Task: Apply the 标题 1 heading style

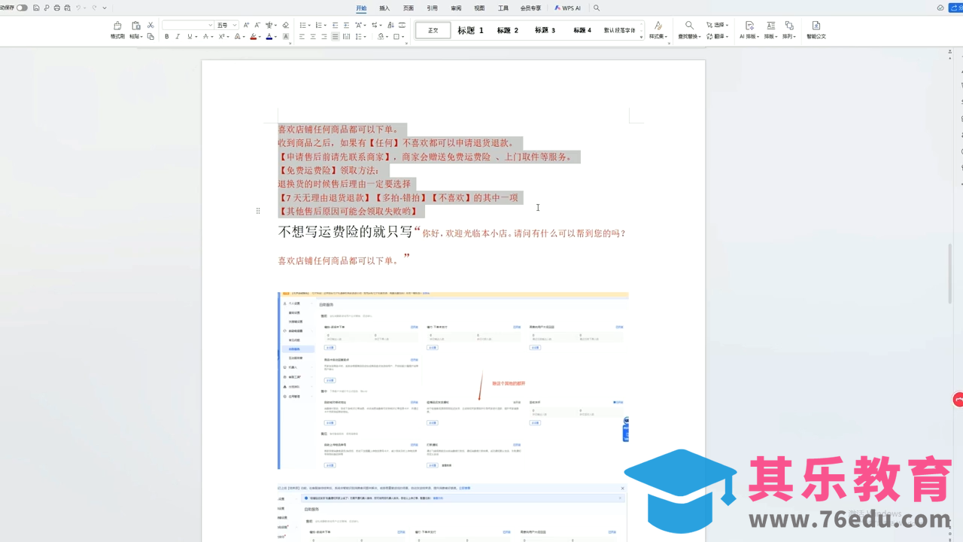Action: pyautogui.click(x=469, y=30)
